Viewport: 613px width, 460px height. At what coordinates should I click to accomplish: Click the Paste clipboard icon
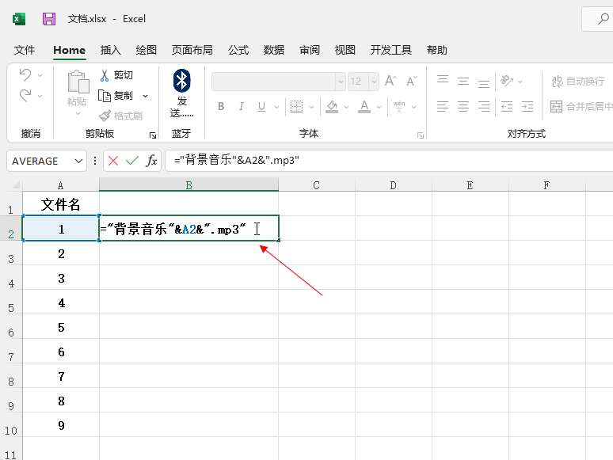78,82
